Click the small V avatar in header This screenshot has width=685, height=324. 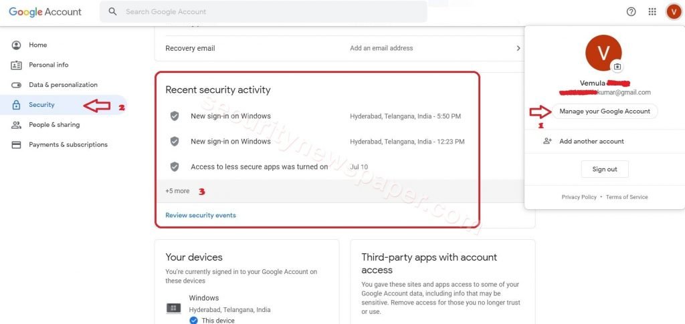click(x=673, y=12)
